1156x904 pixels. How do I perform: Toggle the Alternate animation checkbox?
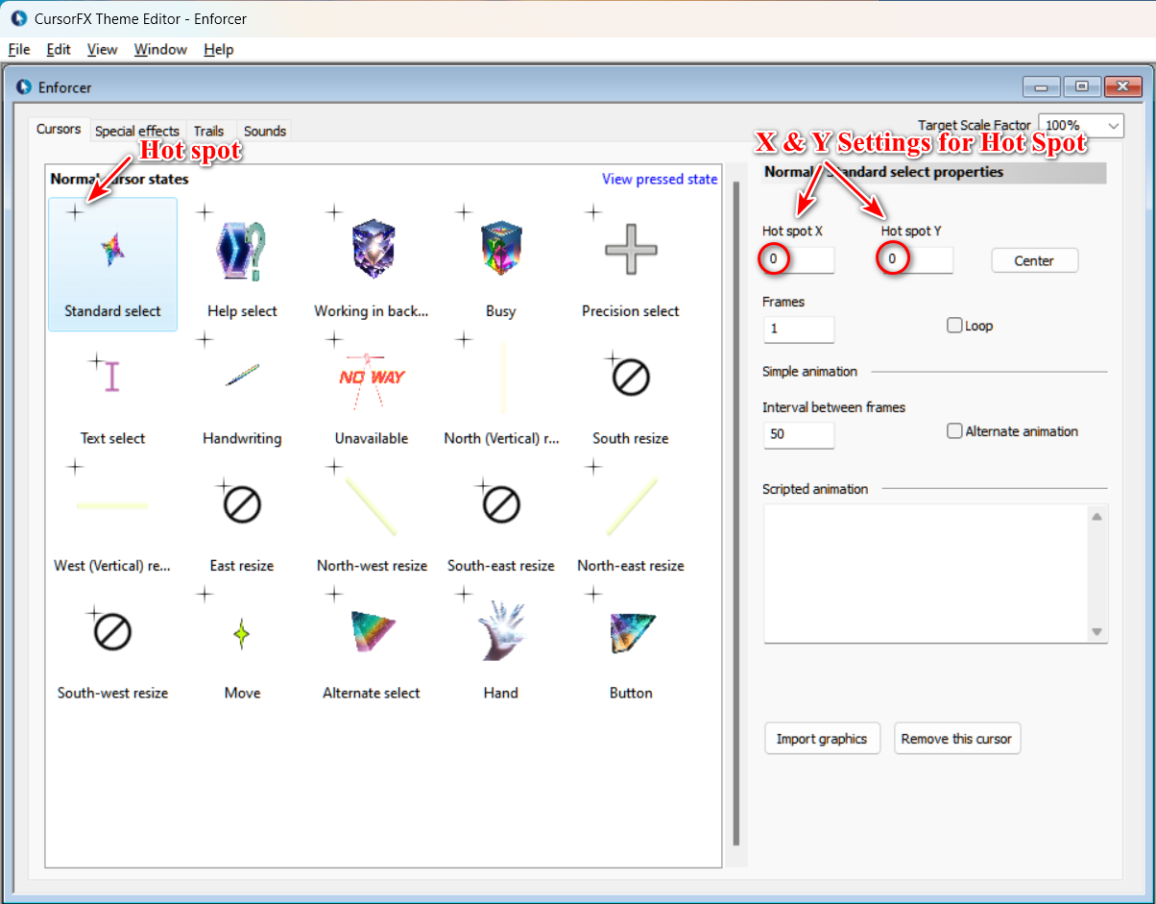[954, 431]
